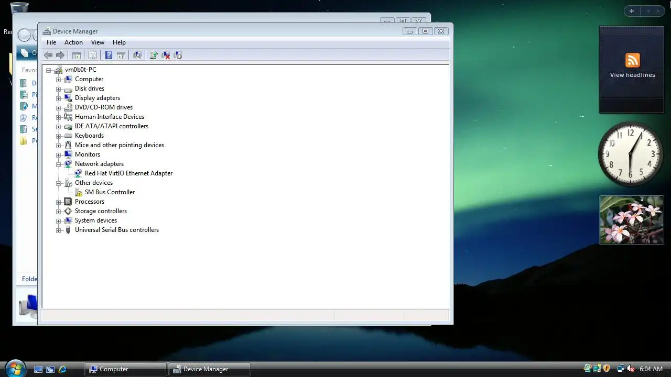Click the muted volume tray icon
The height and width of the screenshot is (377, 671).
[x=631, y=369]
